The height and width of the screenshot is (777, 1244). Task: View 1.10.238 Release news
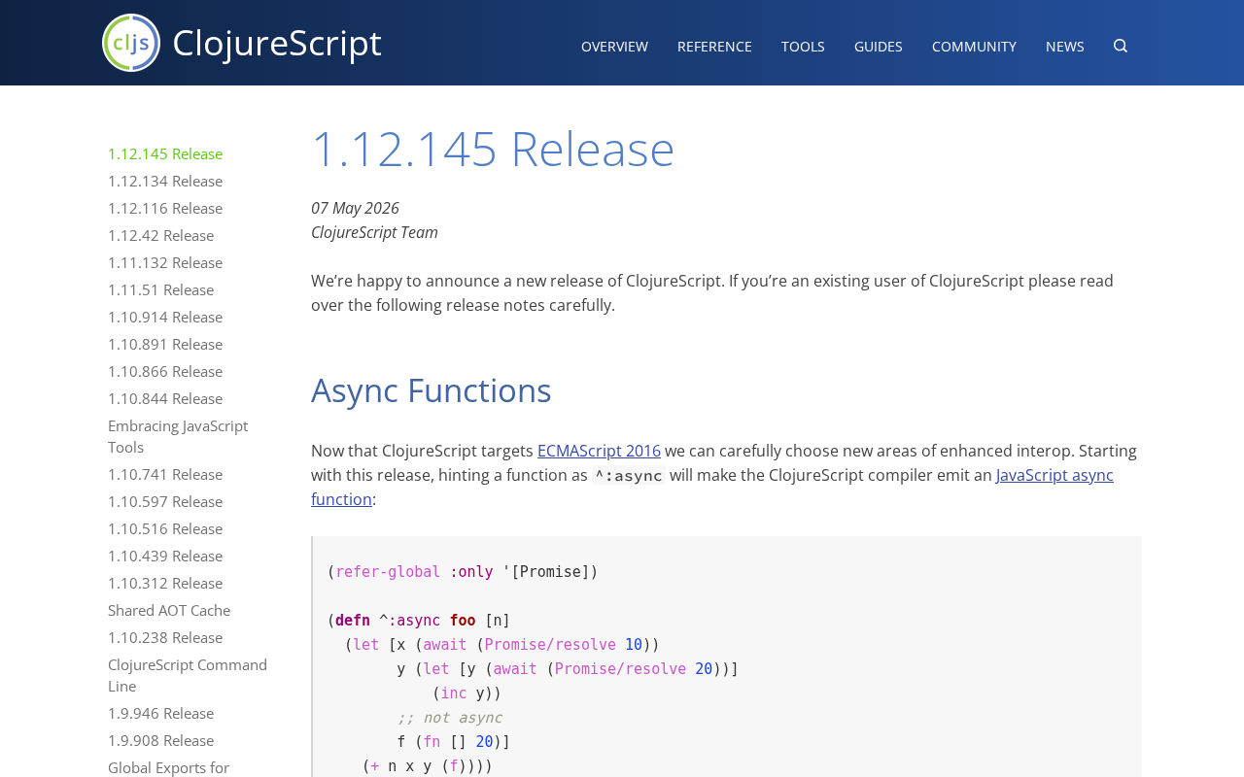(165, 637)
